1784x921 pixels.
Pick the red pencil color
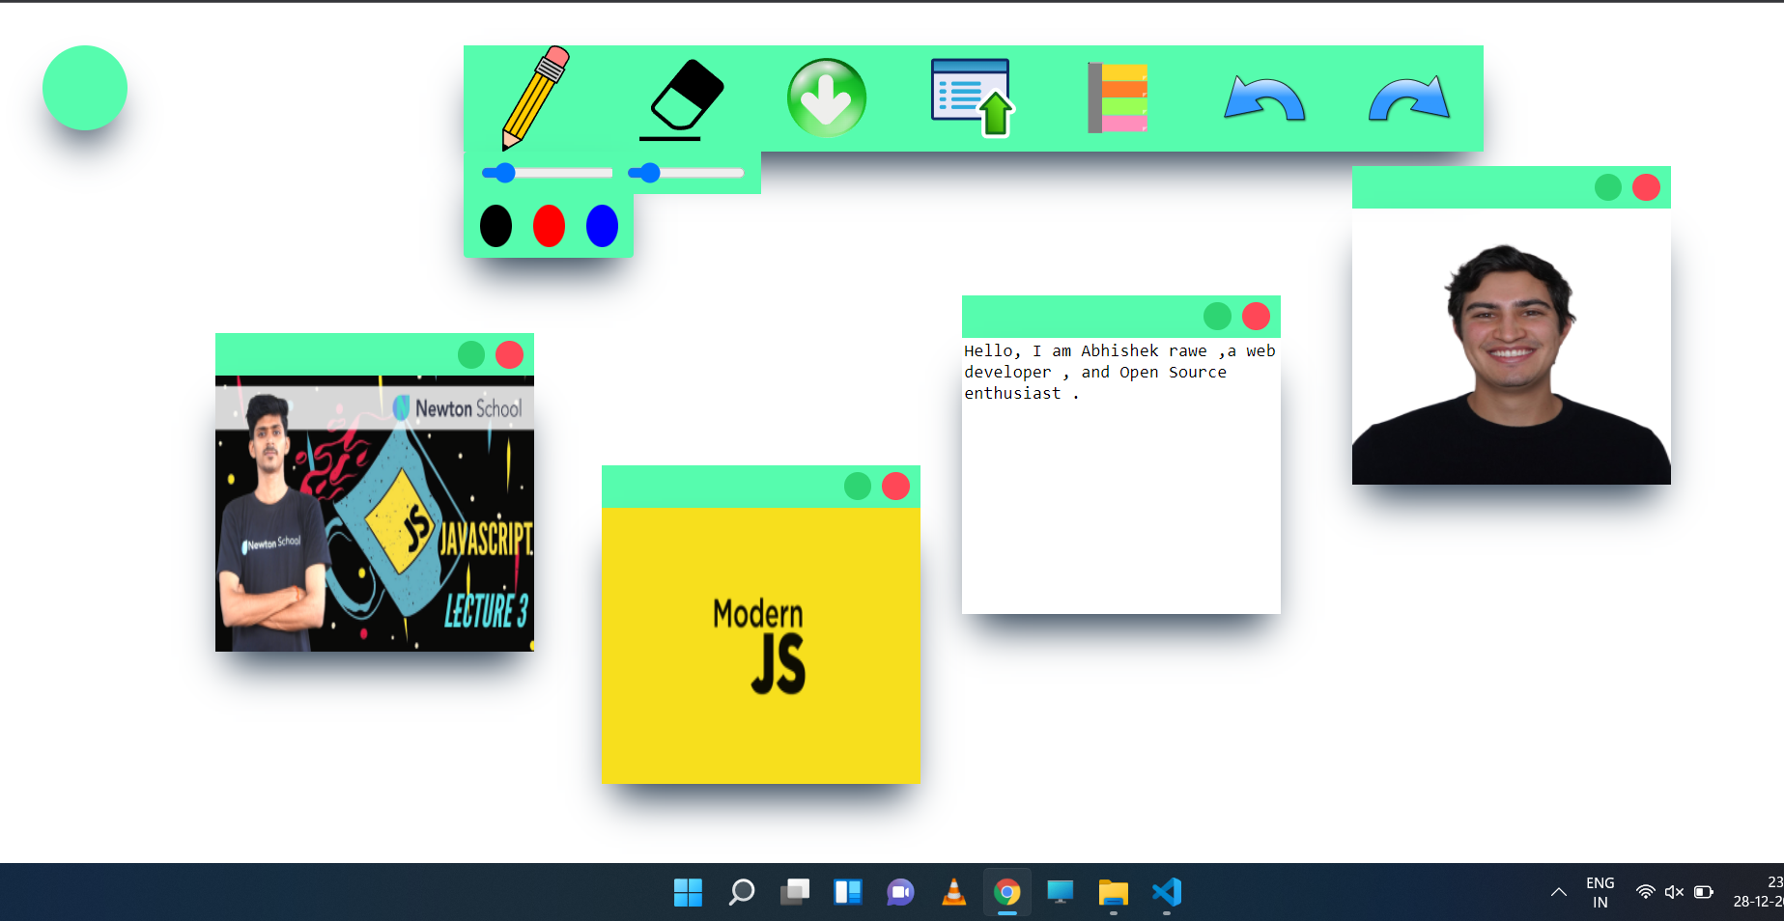[x=549, y=226]
